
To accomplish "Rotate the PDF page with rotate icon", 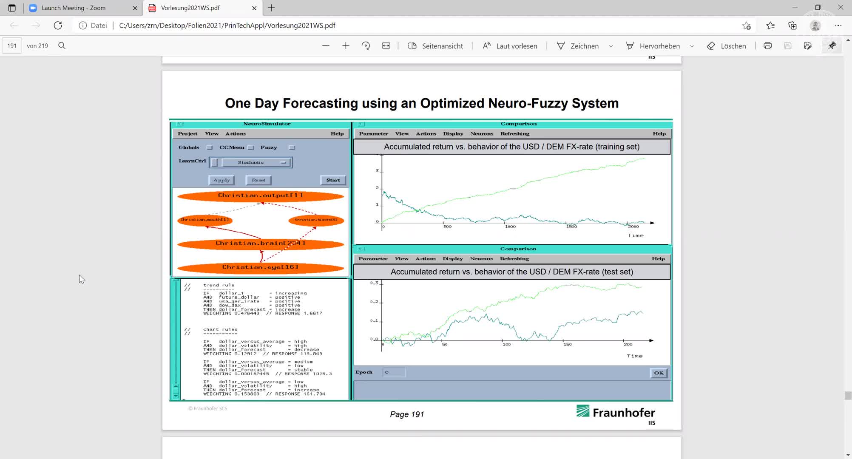I will pyautogui.click(x=366, y=46).
